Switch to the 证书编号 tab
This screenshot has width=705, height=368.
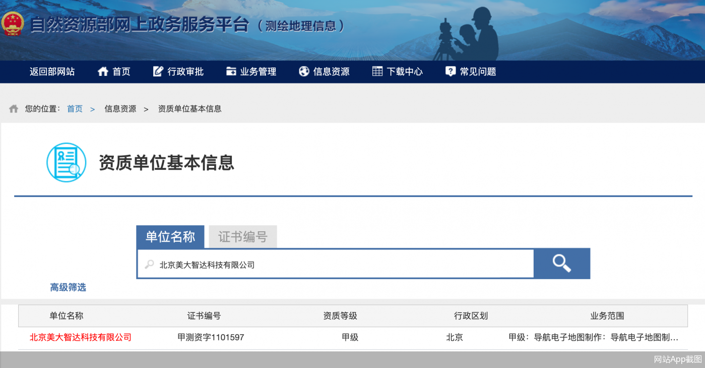pos(243,237)
